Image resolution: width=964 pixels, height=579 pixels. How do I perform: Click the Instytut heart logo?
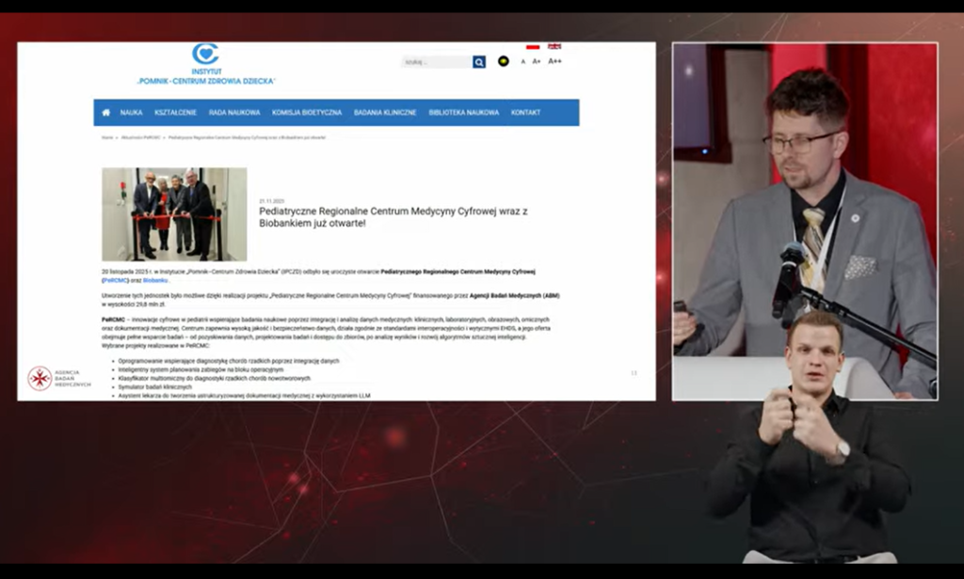205,55
